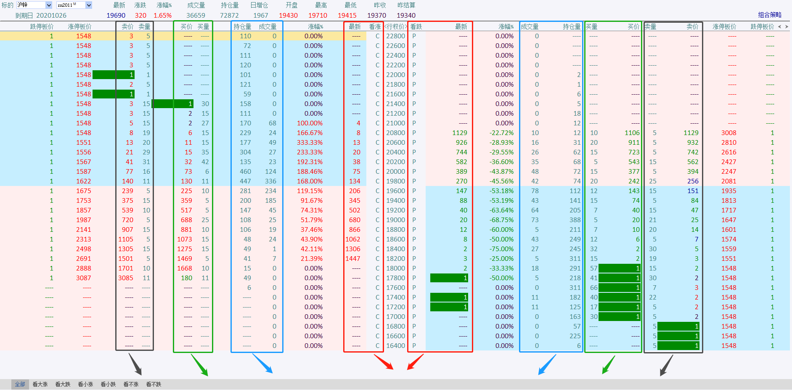Select the 20000 strike price row
Viewport: 792px width, 390px height.
[395, 172]
